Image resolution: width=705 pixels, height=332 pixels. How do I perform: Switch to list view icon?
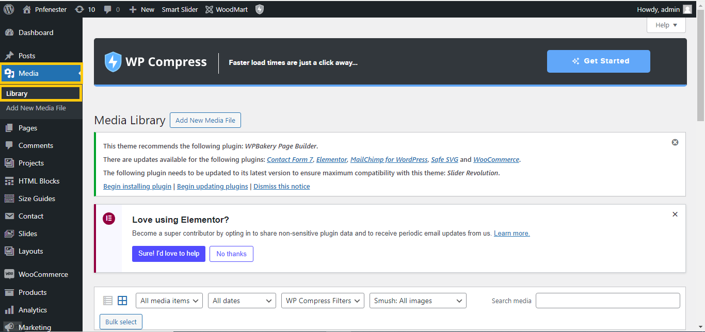tap(108, 301)
